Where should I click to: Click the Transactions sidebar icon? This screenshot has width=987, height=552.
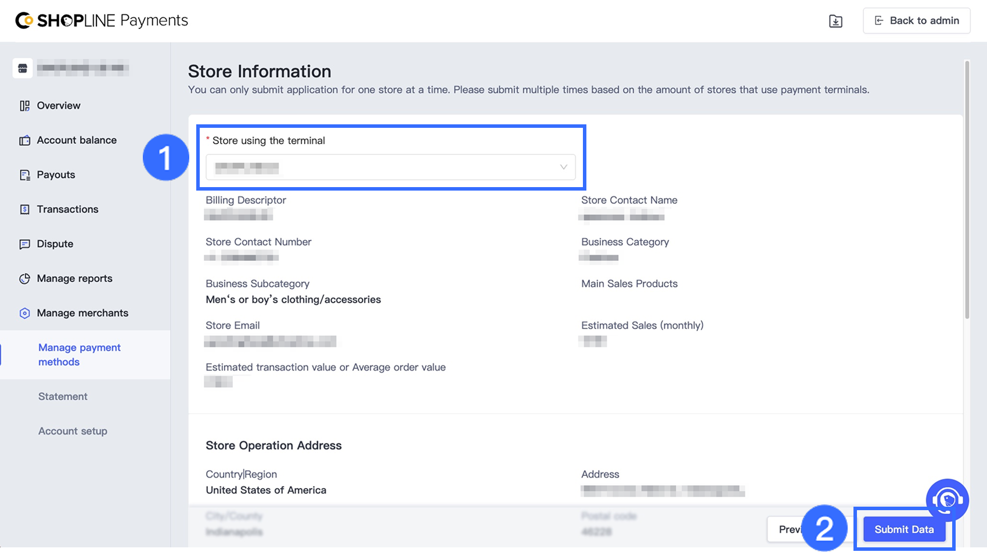click(24, 209)
